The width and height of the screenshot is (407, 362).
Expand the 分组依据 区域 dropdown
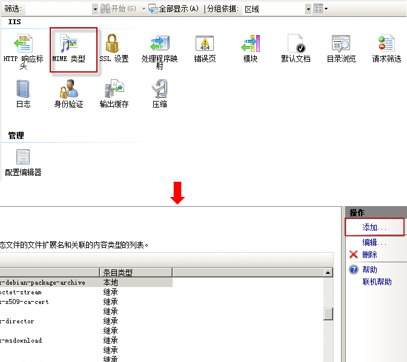point(308,9)
